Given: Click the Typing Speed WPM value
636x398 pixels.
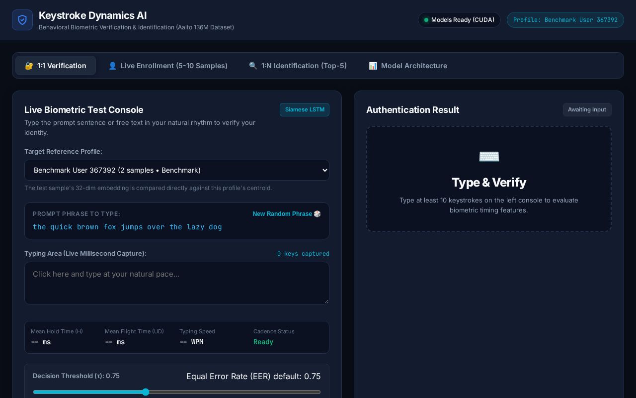Looking at the screenshot, I should click(191, 342).
